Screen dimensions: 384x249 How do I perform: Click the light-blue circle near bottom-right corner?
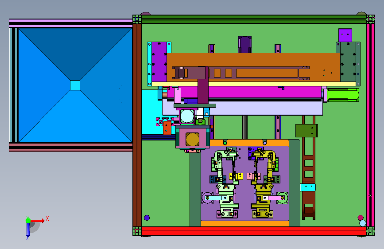tap(363, 223)
